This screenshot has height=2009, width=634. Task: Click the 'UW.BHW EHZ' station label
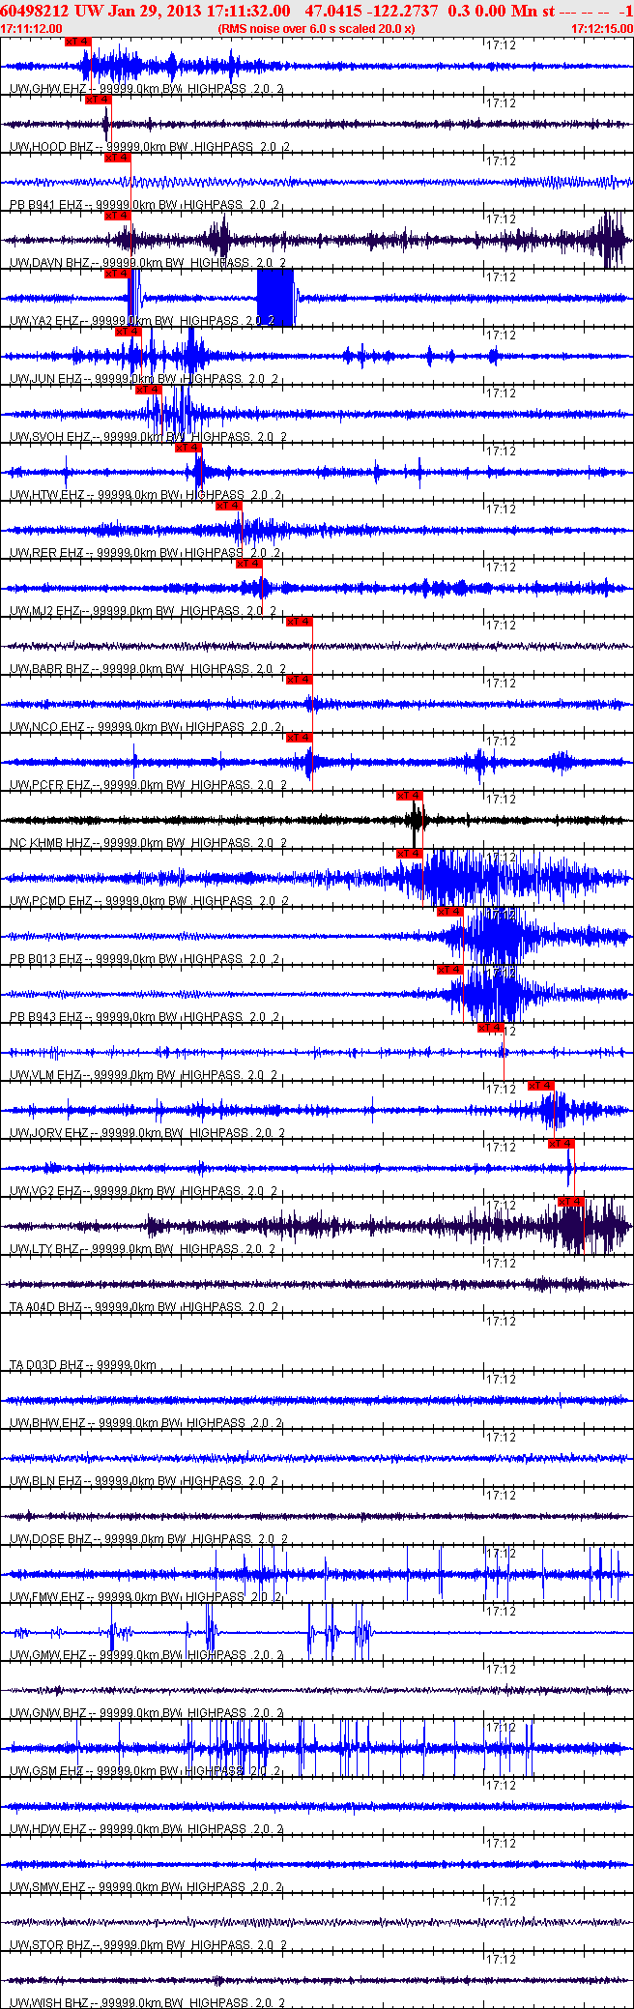48,1423
